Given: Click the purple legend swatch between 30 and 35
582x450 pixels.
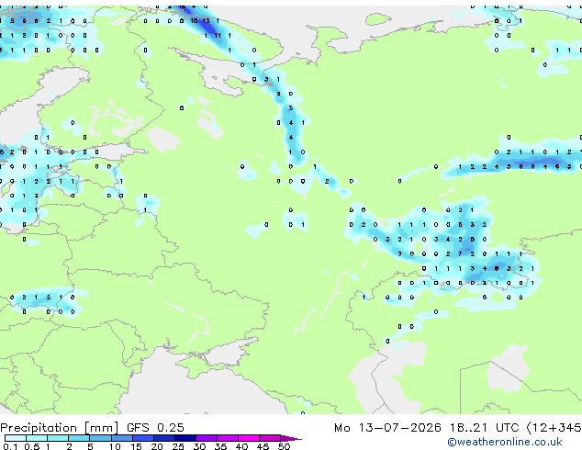Looking at the screenshot, I should click(x=207, y=438).
